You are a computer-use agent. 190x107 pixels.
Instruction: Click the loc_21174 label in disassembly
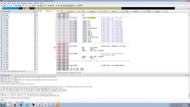(73, 46)
